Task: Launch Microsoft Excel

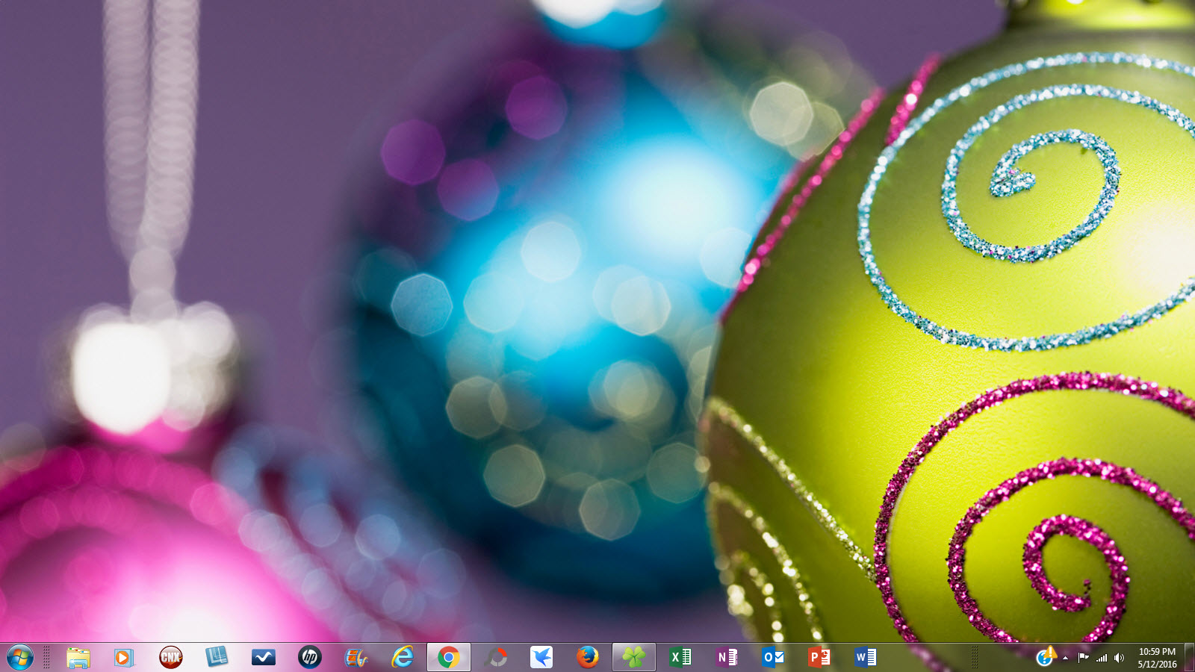Action: tap(680, 658)
